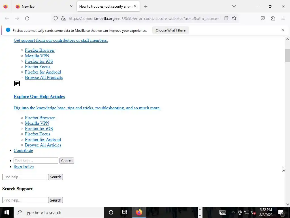Toggle Reader View icon
The width and height of the screenshot is (290, 218).
226,18
